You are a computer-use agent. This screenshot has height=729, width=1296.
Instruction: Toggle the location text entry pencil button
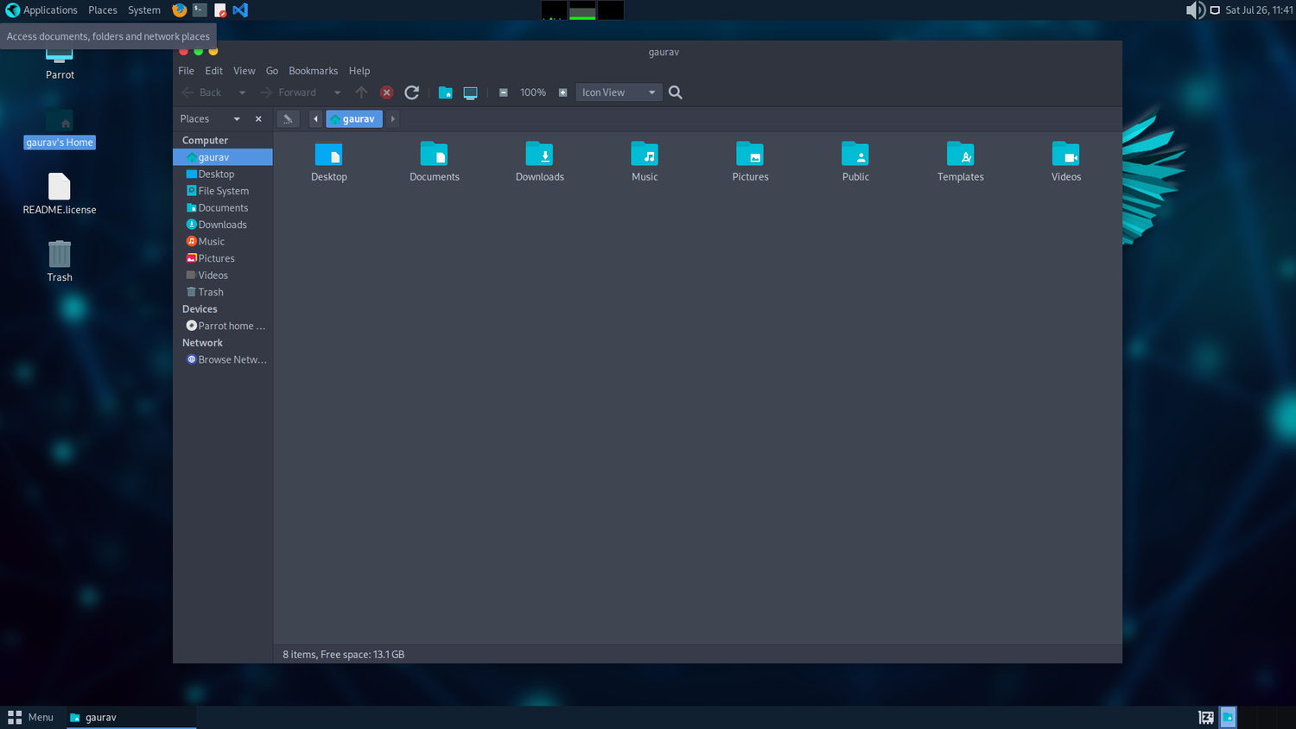[289, 119]
